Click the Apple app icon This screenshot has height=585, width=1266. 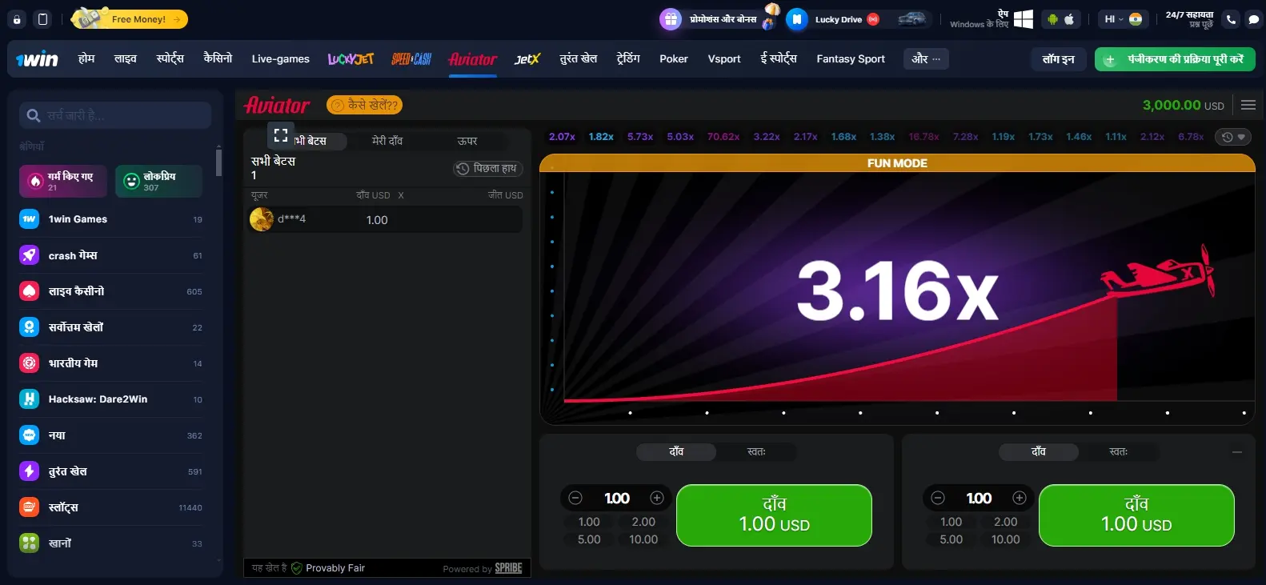tap(1069, 19)
